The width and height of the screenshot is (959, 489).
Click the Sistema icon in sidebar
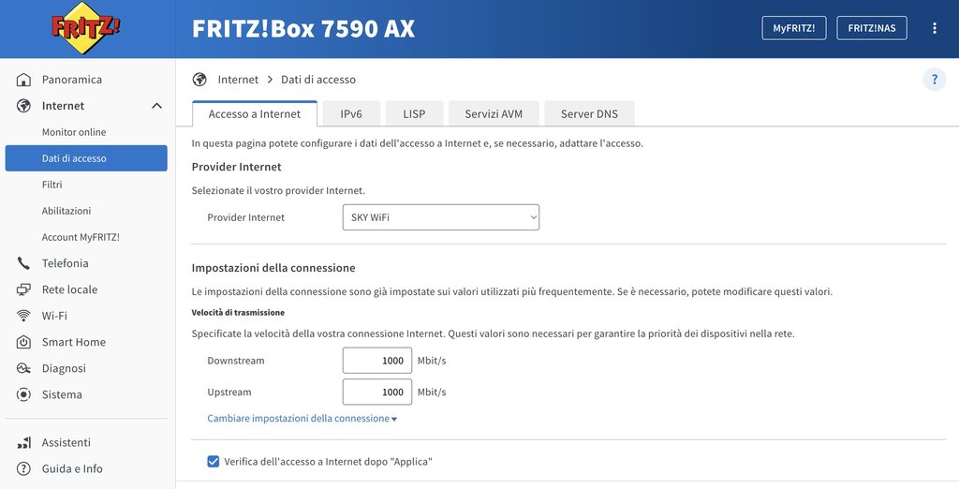point(24,394)
